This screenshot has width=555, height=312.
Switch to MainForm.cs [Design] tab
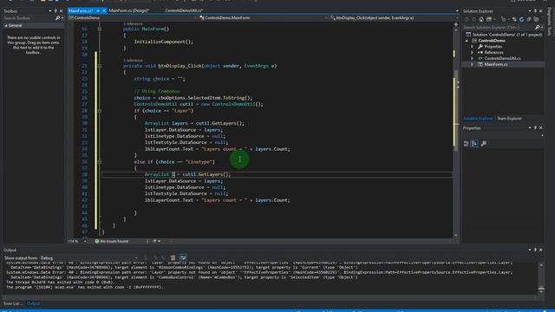tap(129, 10)
